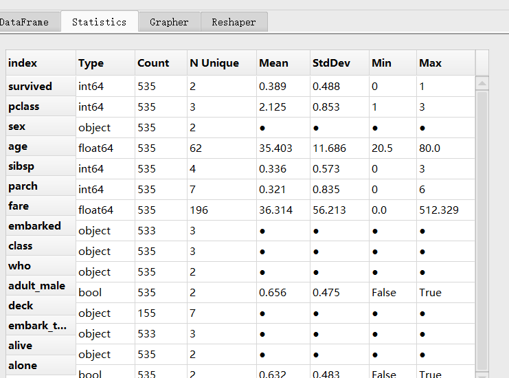
Task: Click the 512.329 max cell
Action: click(x=446, y=210)
